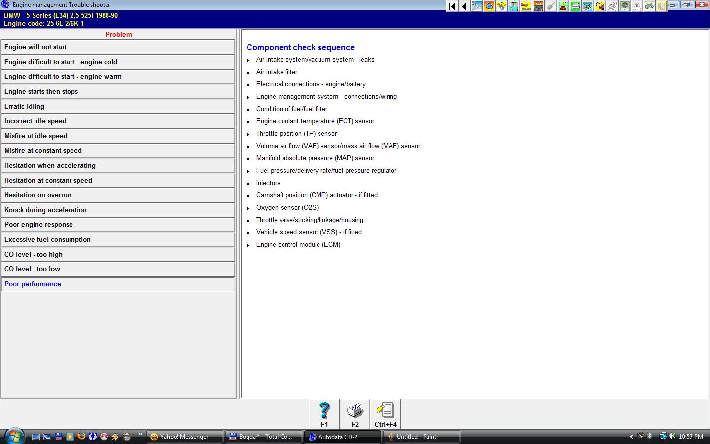Select the gray spanner toolbar icon

pos(551,6)
